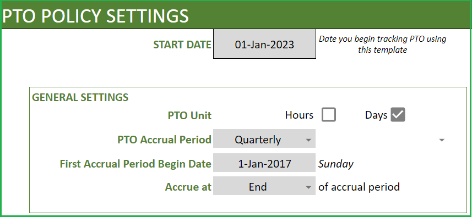Uncheck the Days checkbox
Viewport: 472px width, 217px height.
tap(398, 115)
